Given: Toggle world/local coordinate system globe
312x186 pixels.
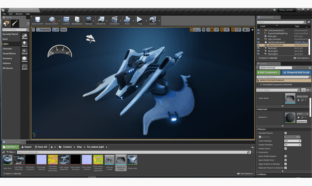Looking at the screenshot, I should [204, 30].
